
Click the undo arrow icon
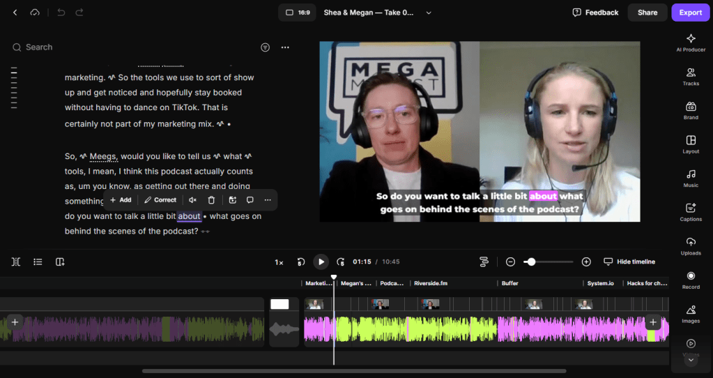(x=61, y=13)
